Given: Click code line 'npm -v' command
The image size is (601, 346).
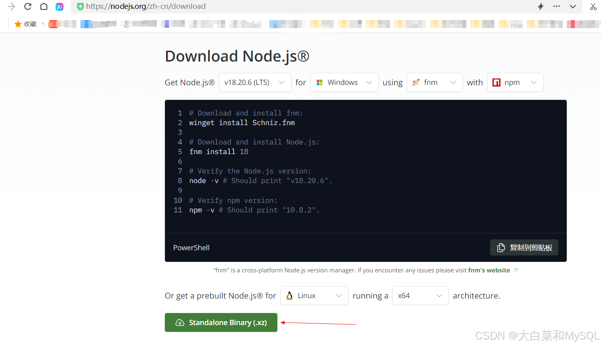Looking at the screenshot, I should click(202, 210).
